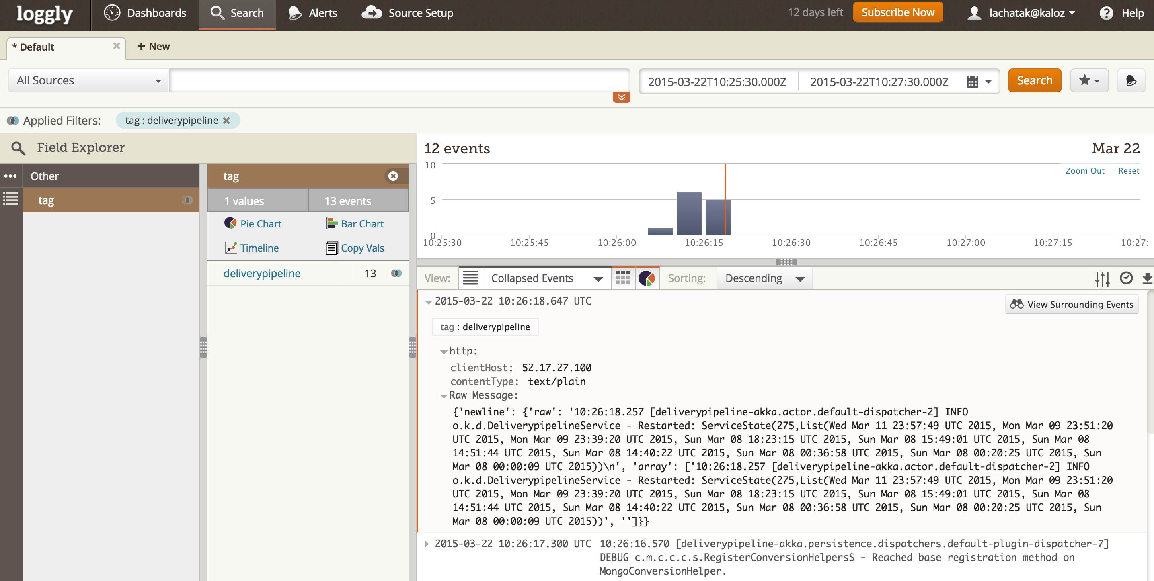Image resolution: width=1154 pixels, height=581 pixels.
Task: Expand the 10:26:17.300 event row
Action: (x=427, y=544)
